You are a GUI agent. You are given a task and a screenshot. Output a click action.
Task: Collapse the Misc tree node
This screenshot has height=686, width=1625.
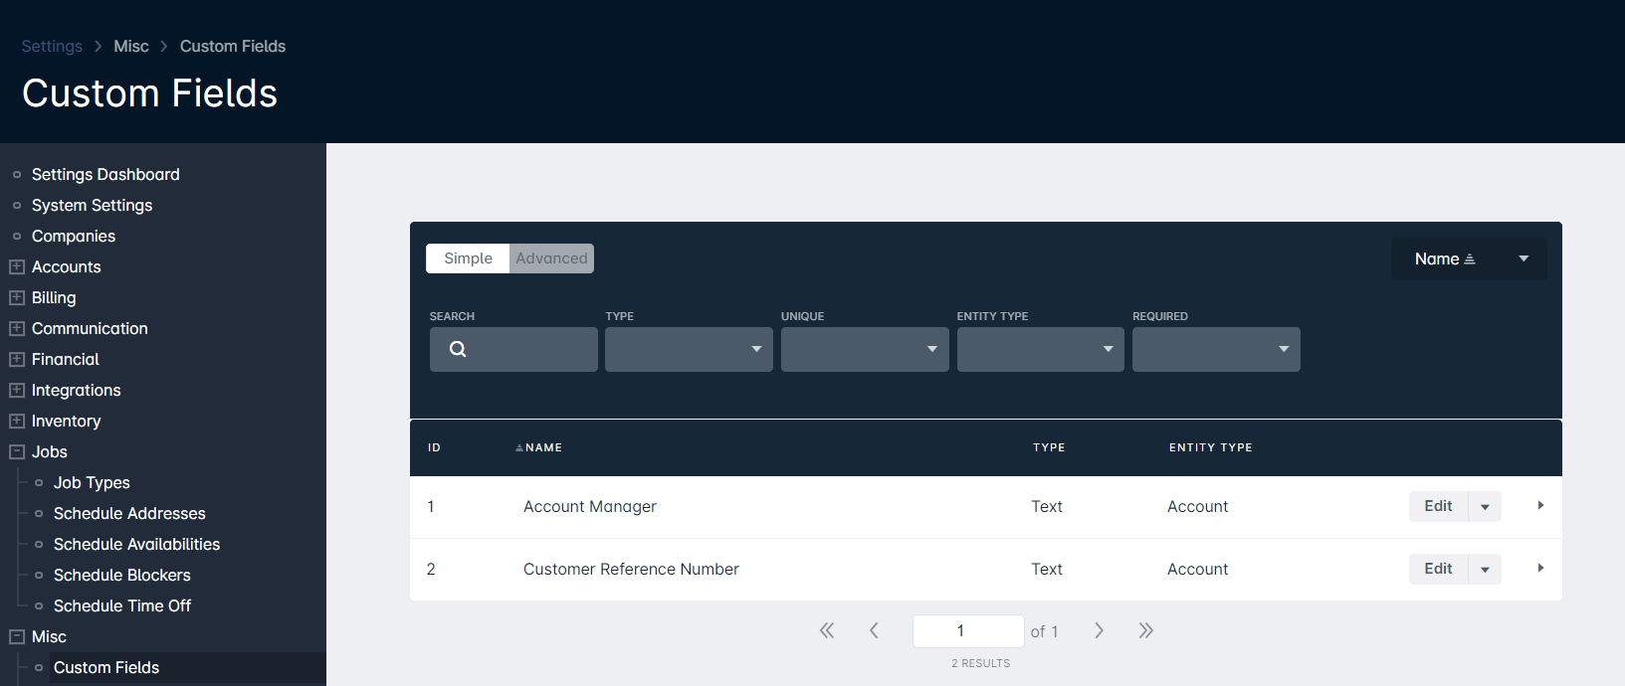17,636
